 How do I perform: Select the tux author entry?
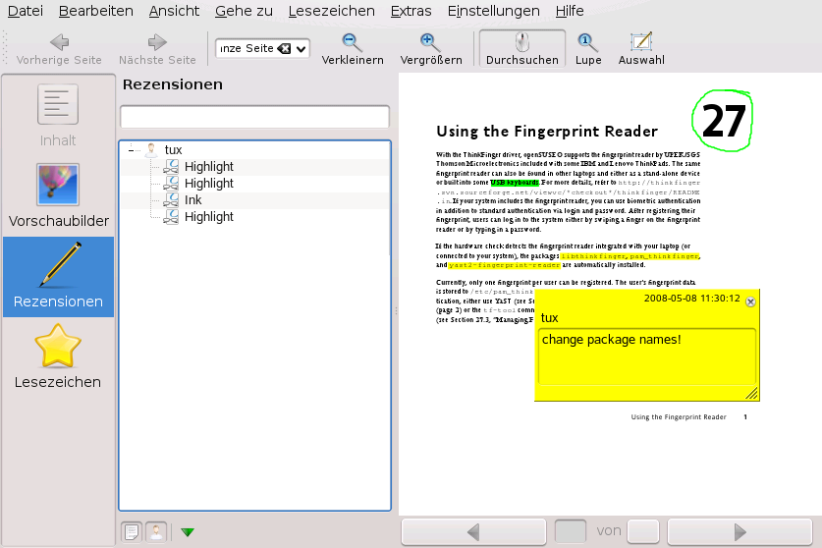[173, 150]
